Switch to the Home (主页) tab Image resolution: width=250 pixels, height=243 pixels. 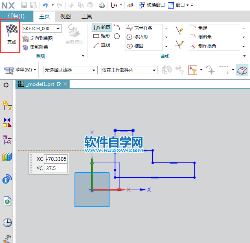pos(44,16)
